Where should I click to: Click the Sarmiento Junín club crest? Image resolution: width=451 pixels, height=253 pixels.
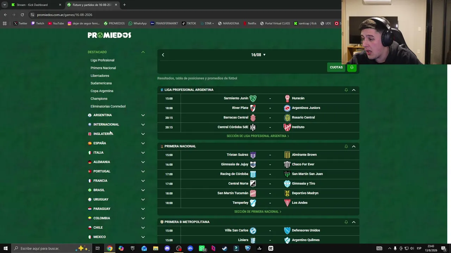[253, 98]
